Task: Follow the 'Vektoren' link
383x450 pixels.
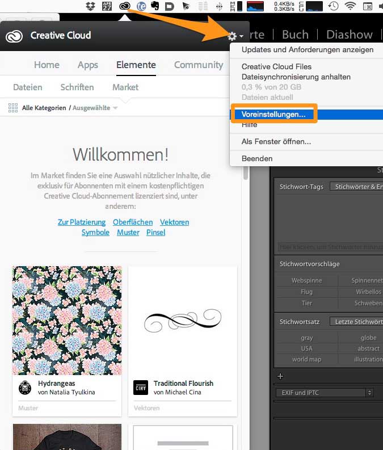Action: pyautogui.click(x=174, y=222)
